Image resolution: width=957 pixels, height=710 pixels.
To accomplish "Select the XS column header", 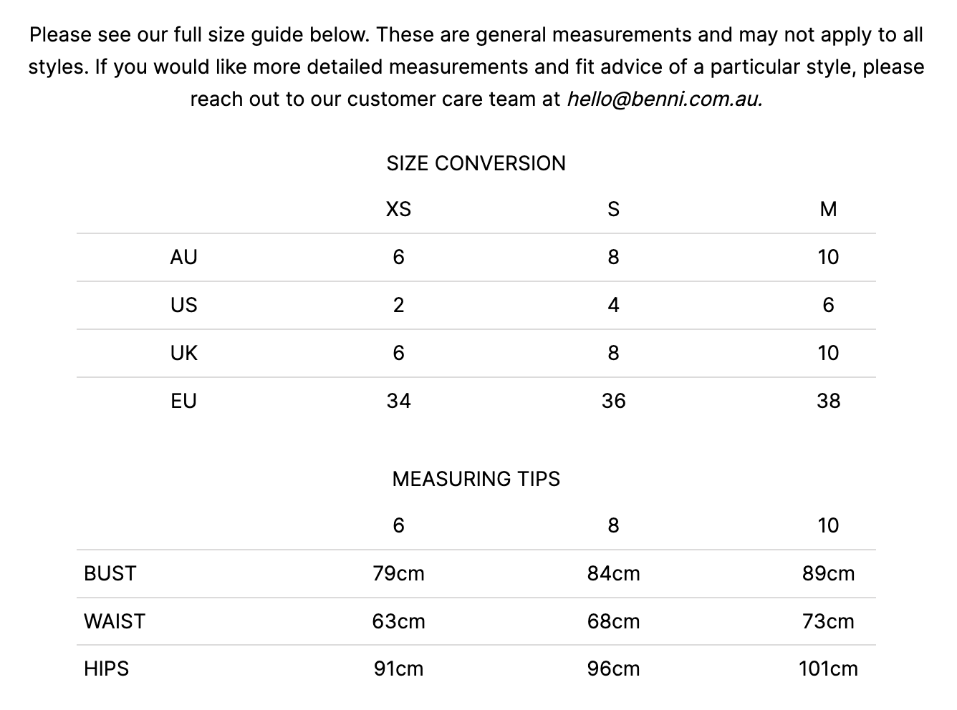I will [398, 209].
